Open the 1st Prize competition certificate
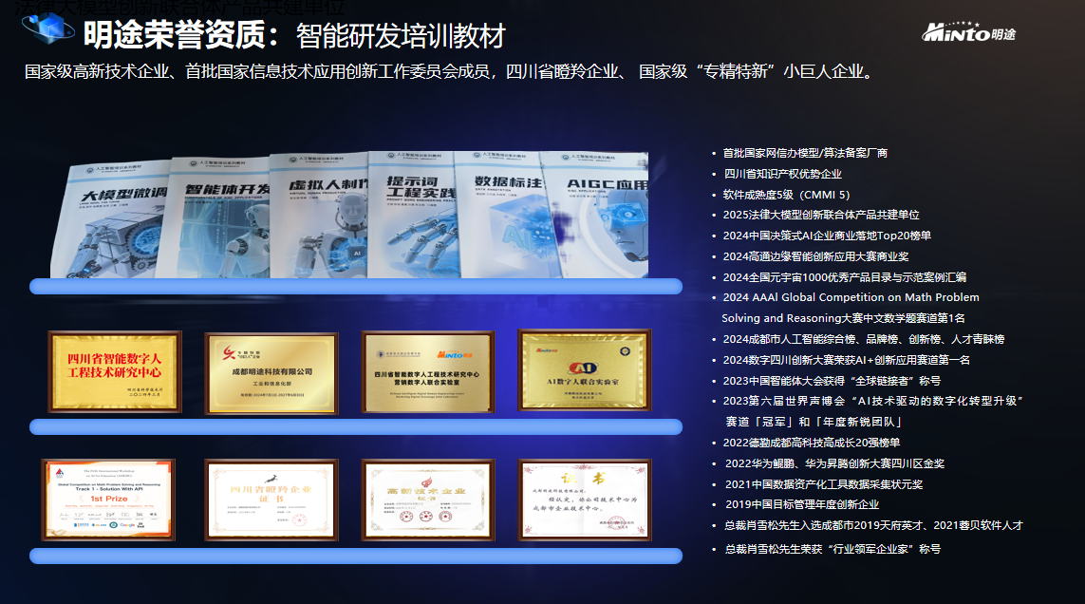The width and height of the screenshot is (1085, 604). pos(108,500)
